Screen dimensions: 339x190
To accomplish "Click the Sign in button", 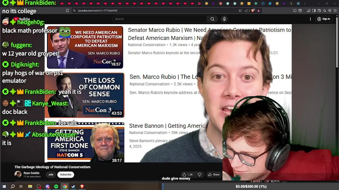I will click(x=324, y=19).
